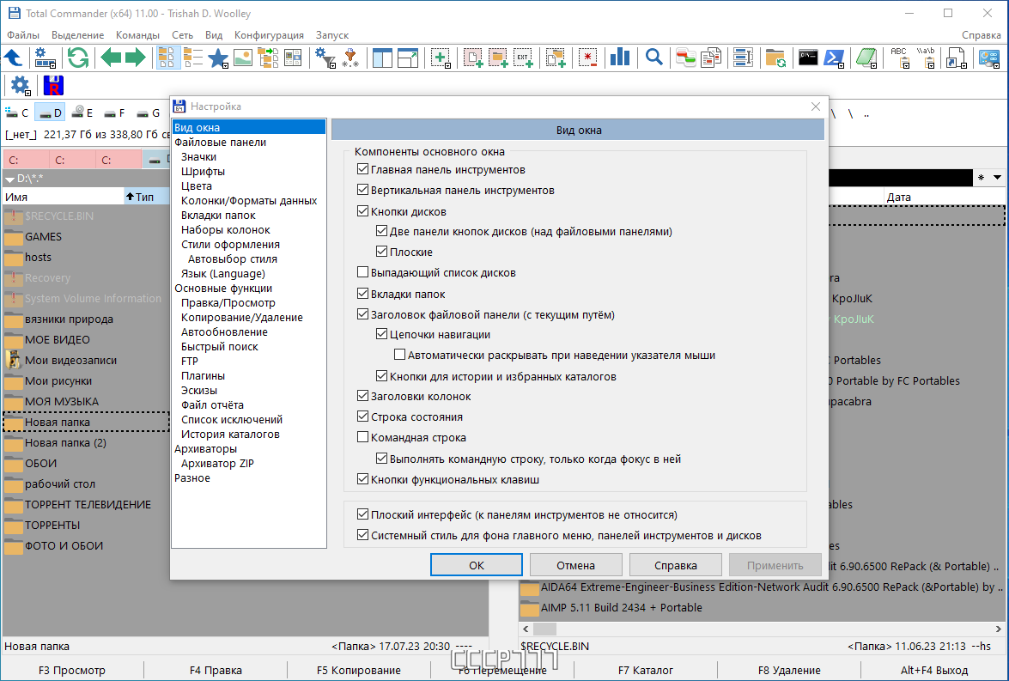Click the blue bar chart icon
This screenshot has height=681, width=1009.
click(620, 58)
